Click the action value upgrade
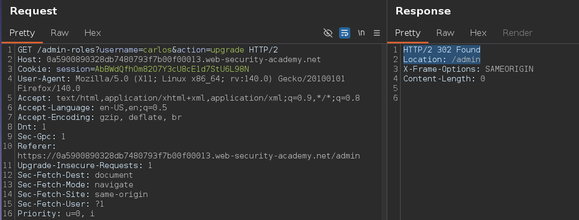Screen dimensions: 579x220 [227, 50]
